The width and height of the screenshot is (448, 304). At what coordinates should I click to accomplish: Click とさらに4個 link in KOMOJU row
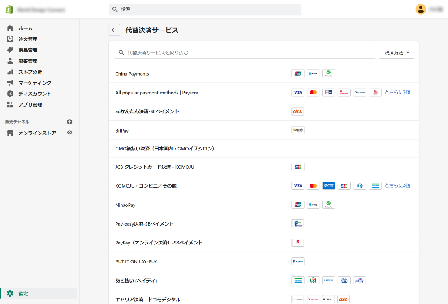(x=397, y=185)
